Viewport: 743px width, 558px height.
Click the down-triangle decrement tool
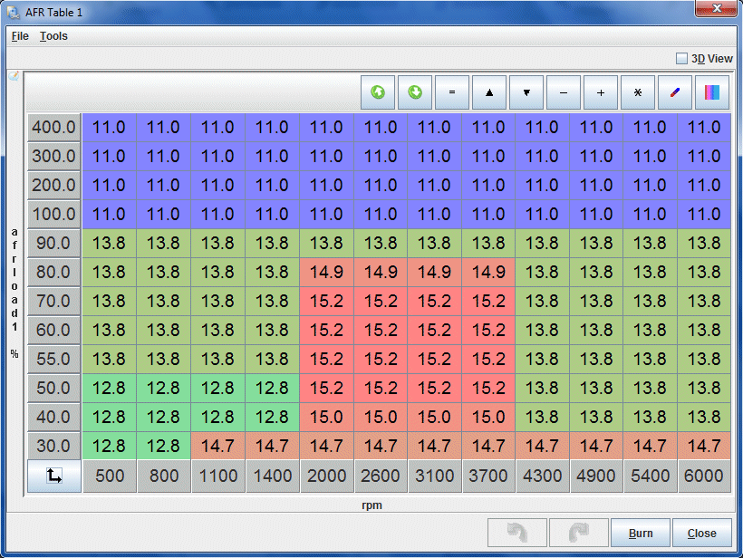526,92
